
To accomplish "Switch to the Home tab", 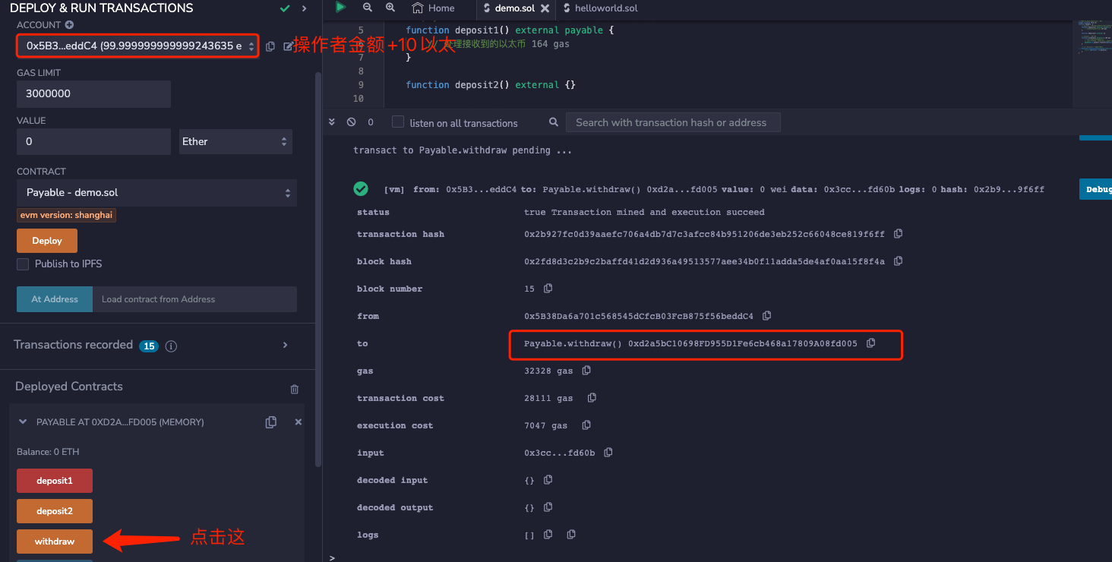I will (x=433, y=8).
